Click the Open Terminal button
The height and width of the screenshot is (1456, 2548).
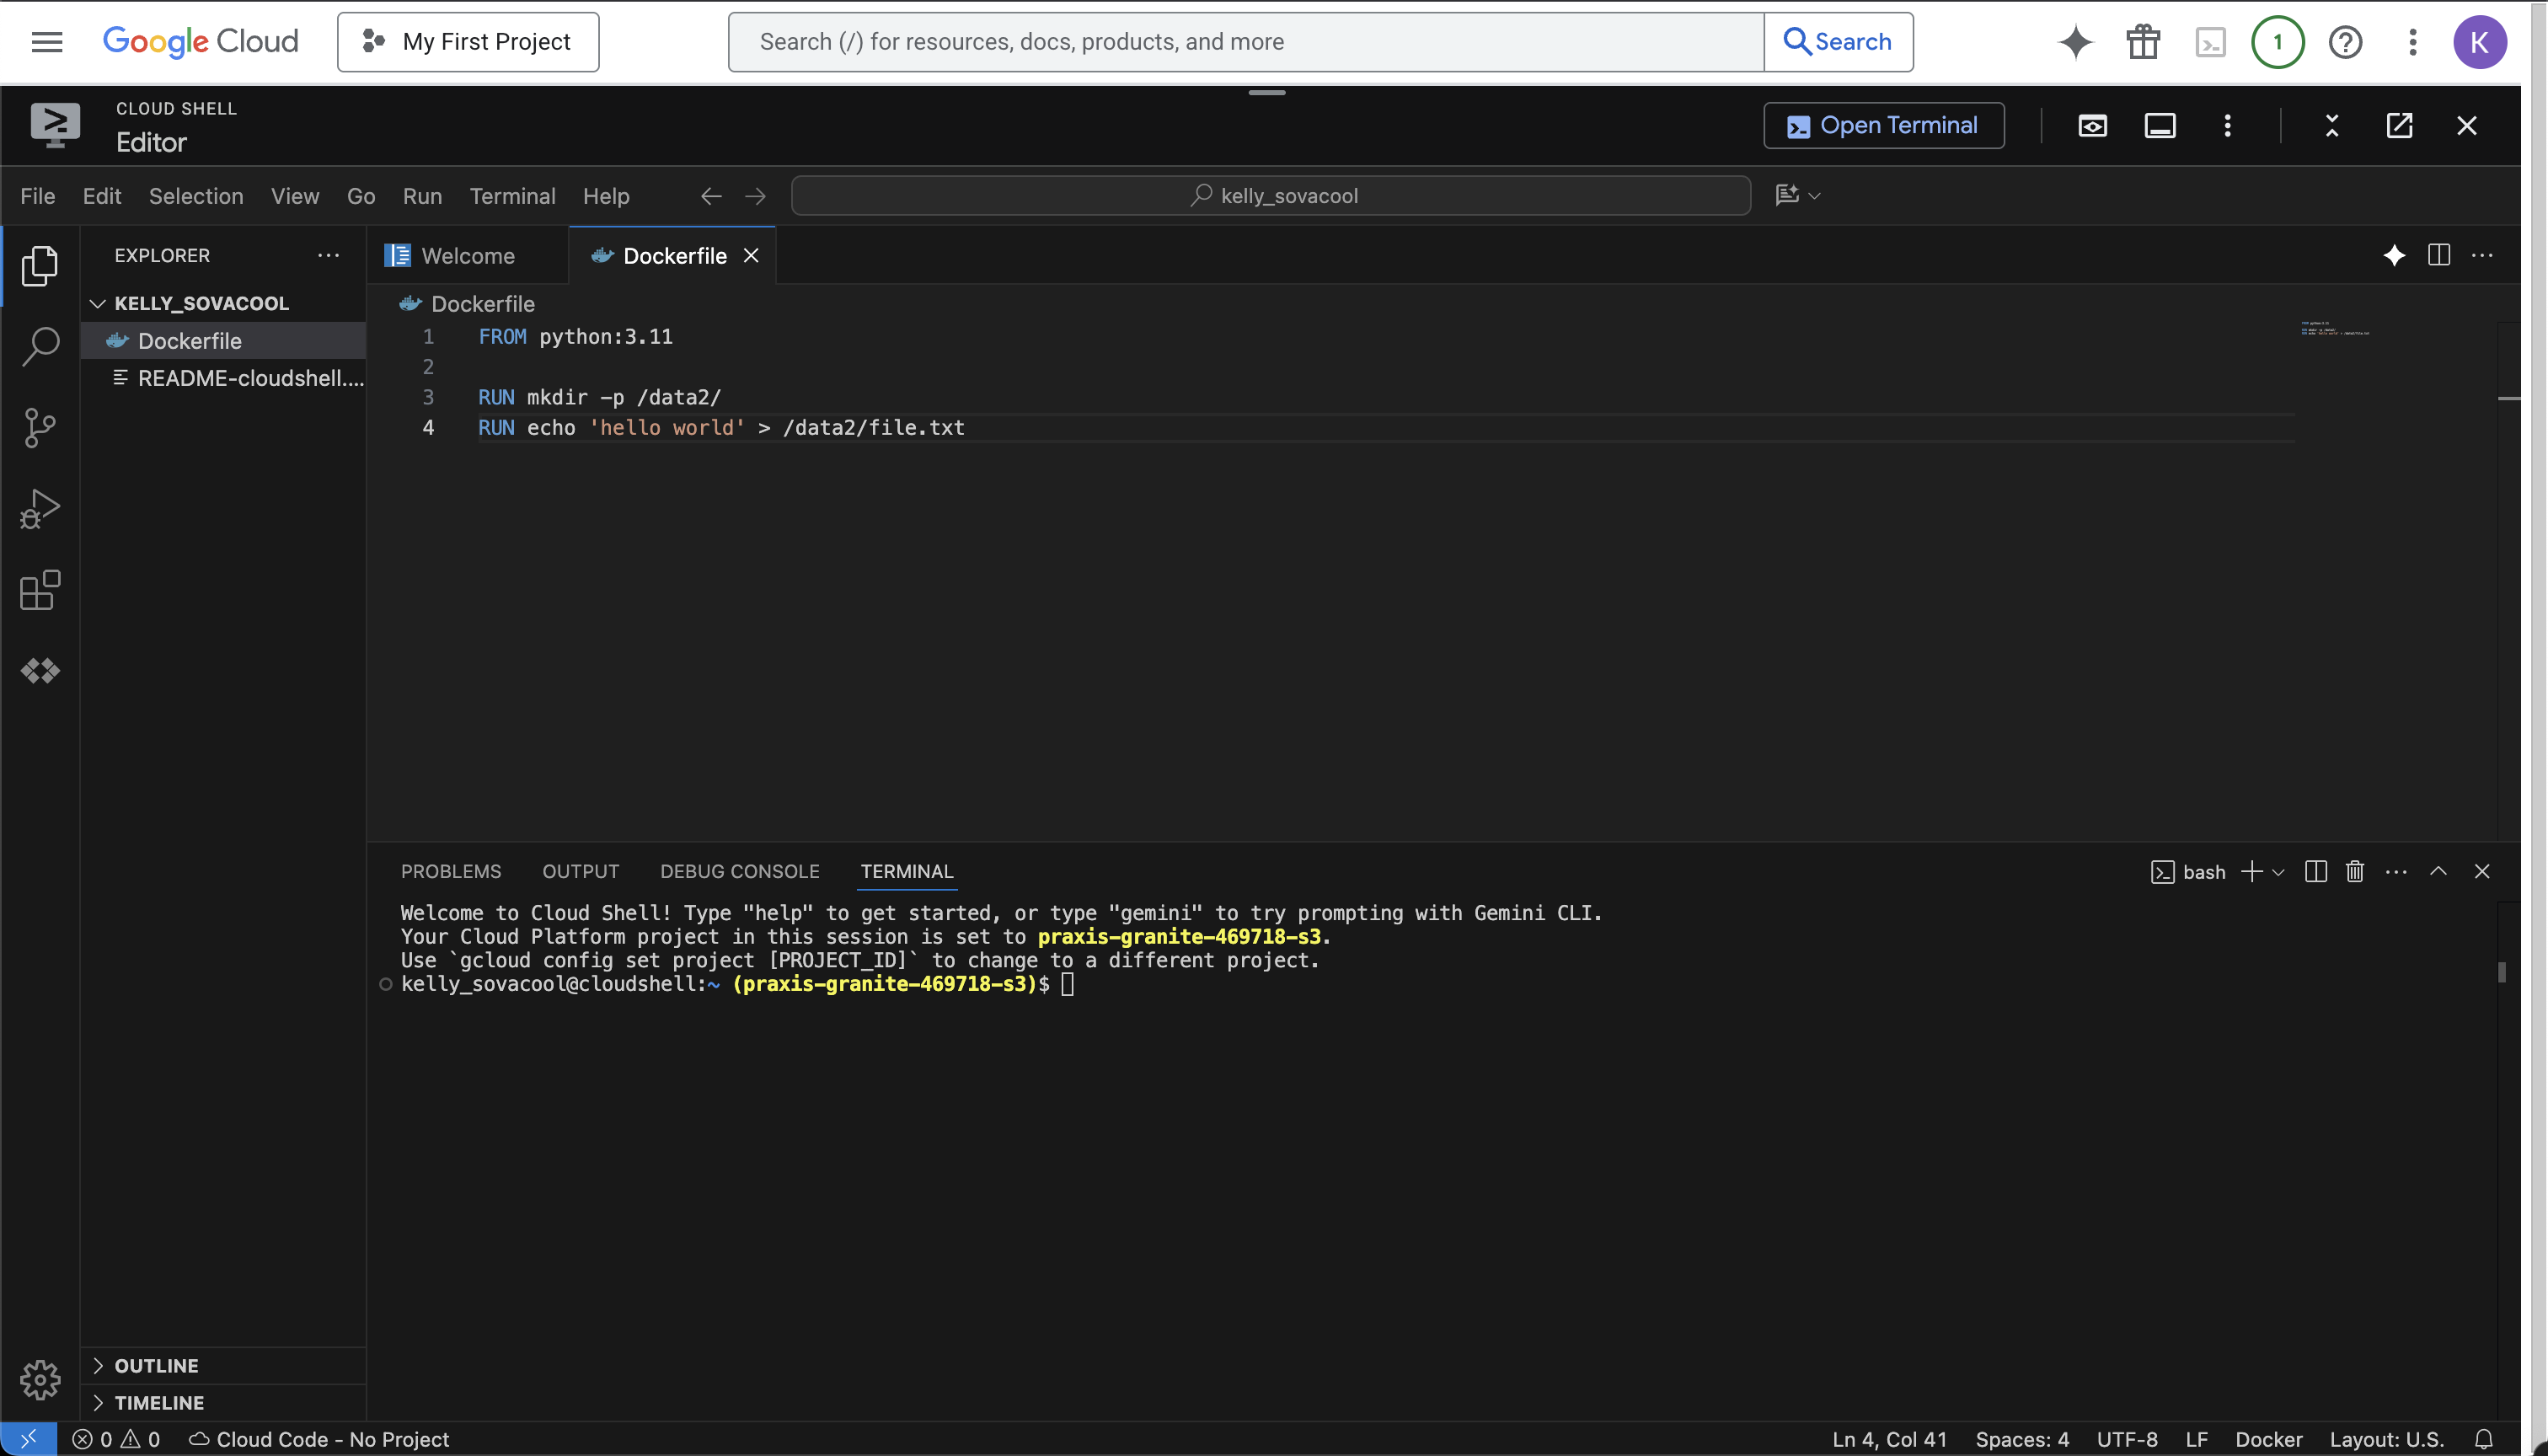(x=1883, y=126)
